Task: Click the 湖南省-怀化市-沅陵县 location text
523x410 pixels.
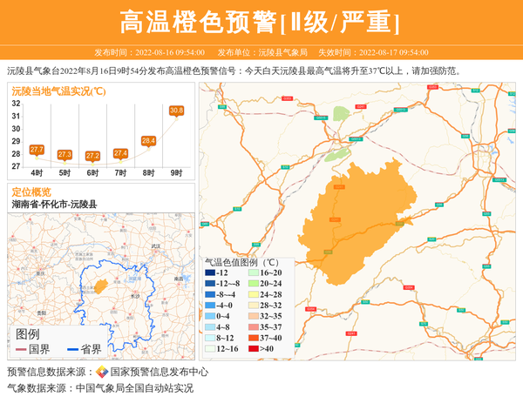Action: (53, 204)
